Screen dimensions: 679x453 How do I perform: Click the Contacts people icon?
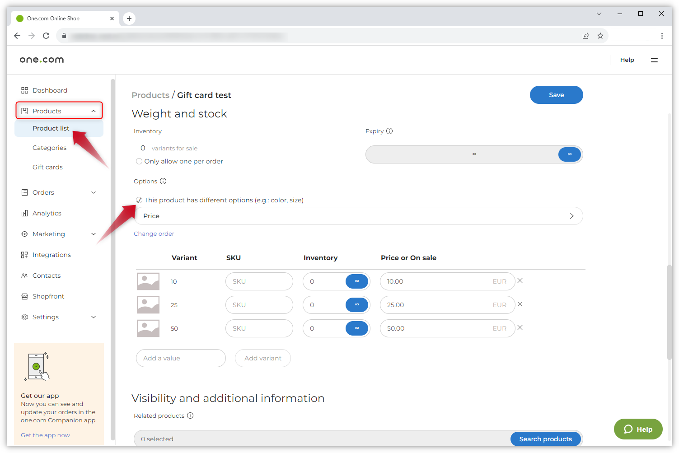click(x=24, y=276)
